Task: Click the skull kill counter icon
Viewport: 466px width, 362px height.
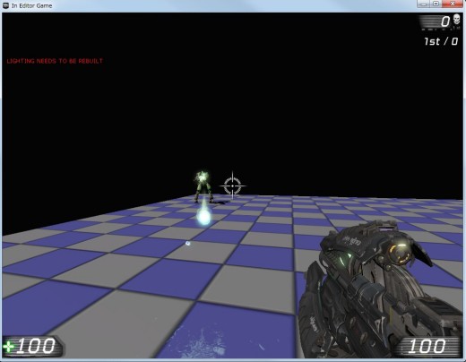Action: coord(456,20)
